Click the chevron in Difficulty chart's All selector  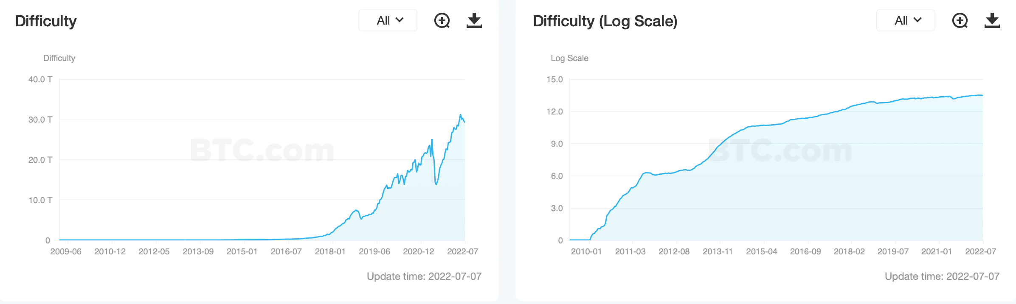tap(400, 20)
